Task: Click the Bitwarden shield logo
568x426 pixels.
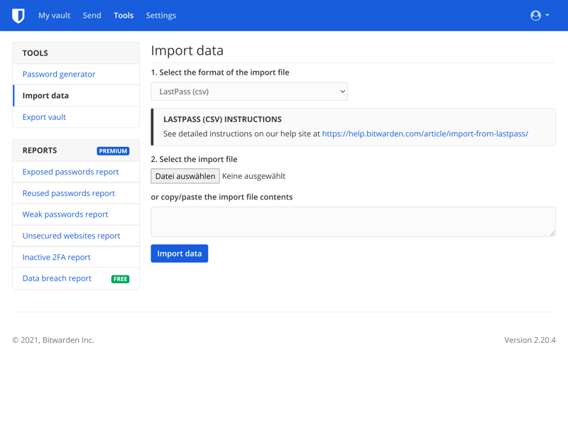Action: pos(18,16)
